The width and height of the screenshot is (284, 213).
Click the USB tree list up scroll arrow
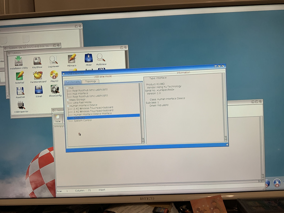pos(143,140)
